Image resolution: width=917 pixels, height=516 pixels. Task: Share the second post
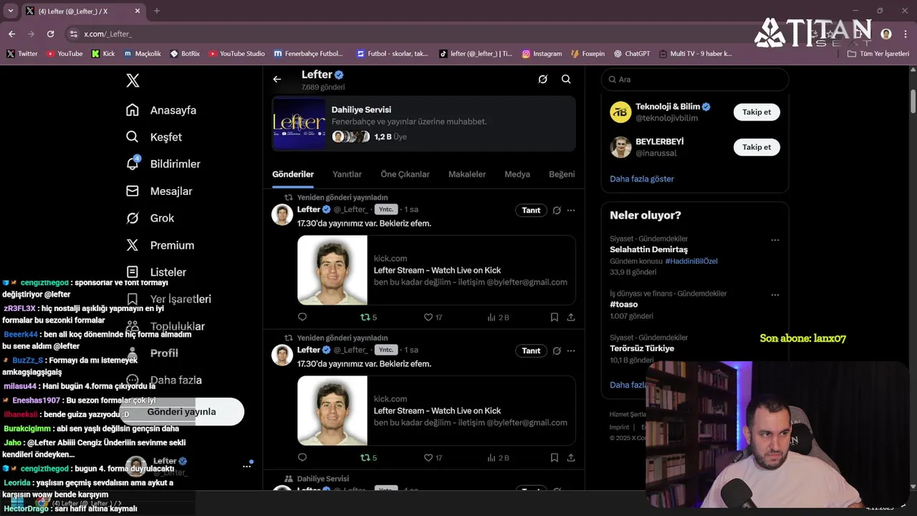click(x=571, y=457)
